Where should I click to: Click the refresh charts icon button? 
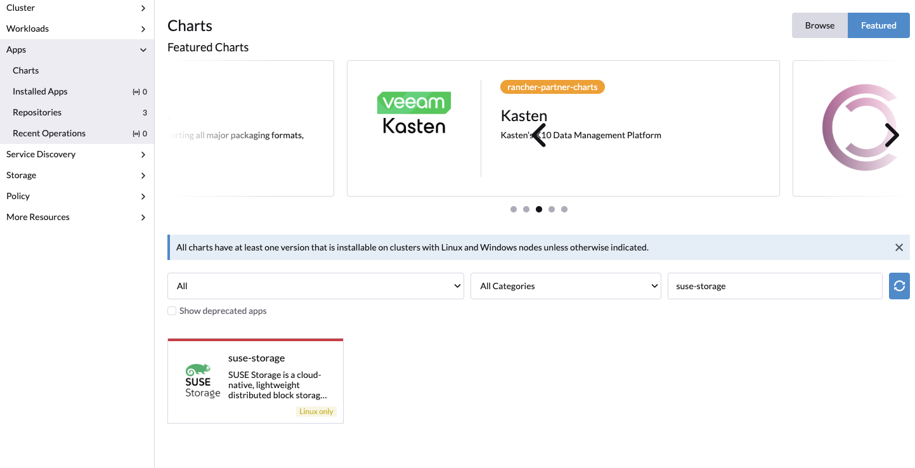899,286
